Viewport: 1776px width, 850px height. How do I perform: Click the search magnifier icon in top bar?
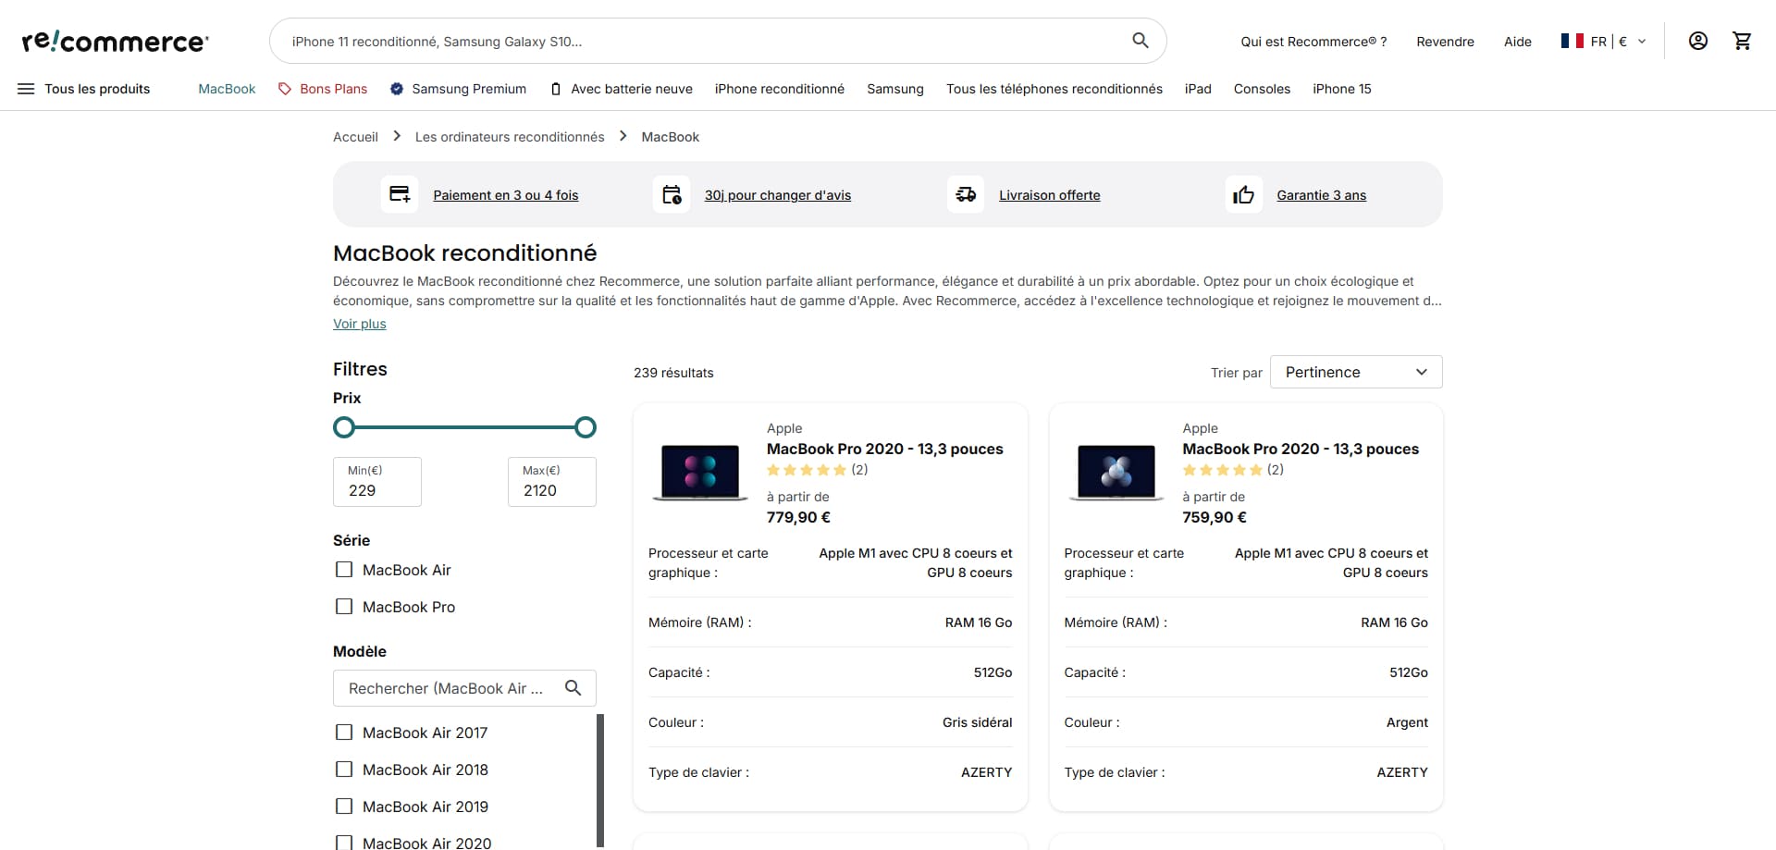[x=1141, y=41]
